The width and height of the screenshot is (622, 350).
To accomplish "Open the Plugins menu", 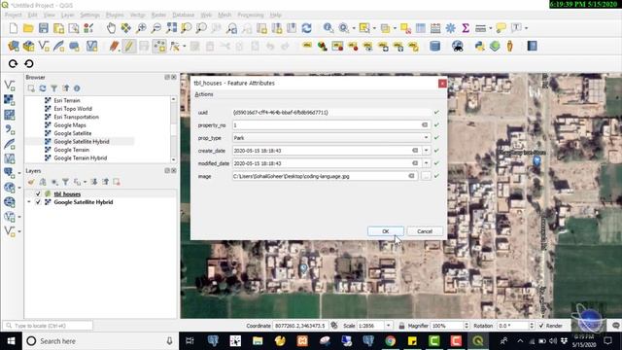I will 115,15.
